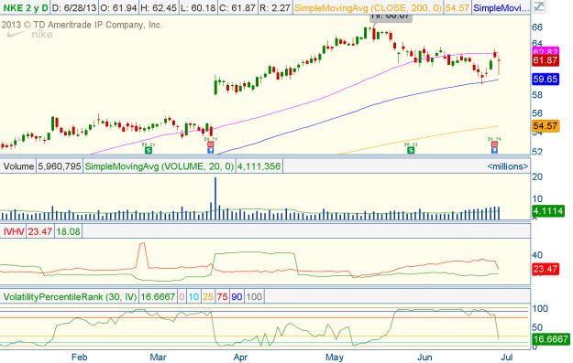573x363 pixels.
Task: Click the VolatilityPercentileRank (30, IV) label
Action: coord(70,296)
